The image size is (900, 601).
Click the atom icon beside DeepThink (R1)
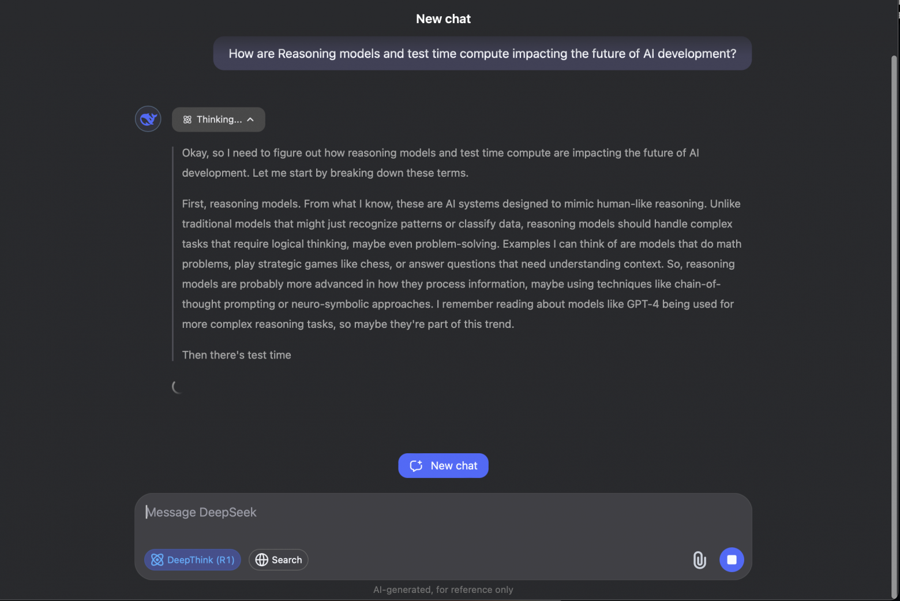157,559
